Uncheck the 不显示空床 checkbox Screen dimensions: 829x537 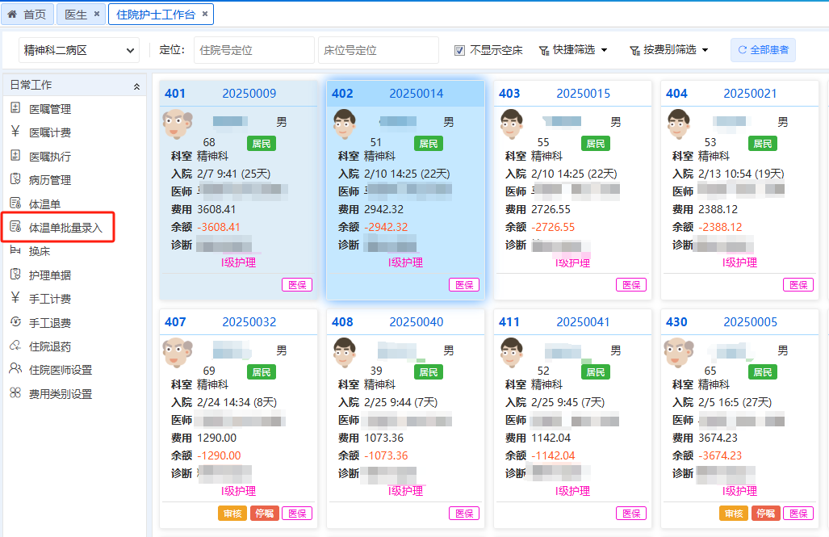tap(459, 50)
